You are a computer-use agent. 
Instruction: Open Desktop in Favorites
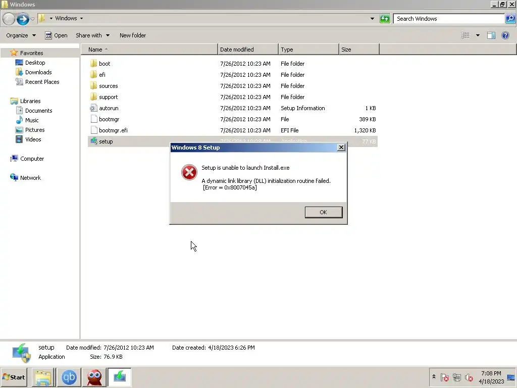[x=35, y=63]
